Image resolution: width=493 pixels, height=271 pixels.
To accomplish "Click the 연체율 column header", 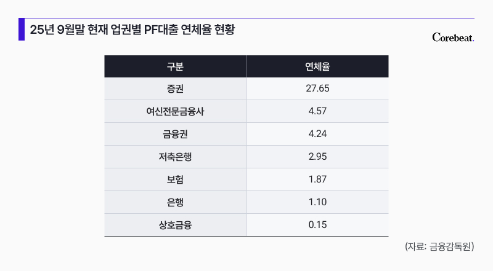I will (317, 66).
